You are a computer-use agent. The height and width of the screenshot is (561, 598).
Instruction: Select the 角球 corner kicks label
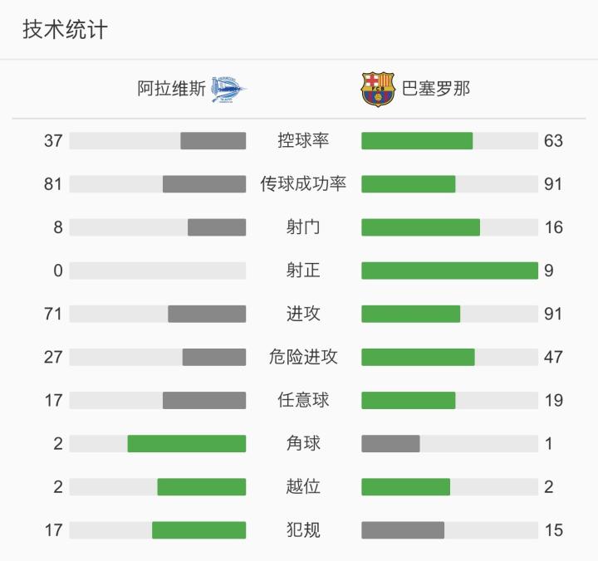[303, 444]
